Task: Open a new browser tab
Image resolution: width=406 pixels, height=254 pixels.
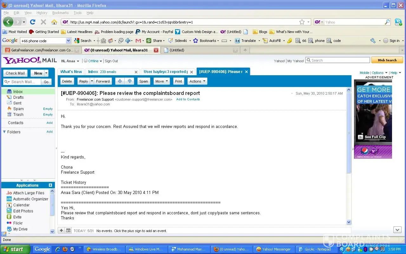Action: [245, 50]
